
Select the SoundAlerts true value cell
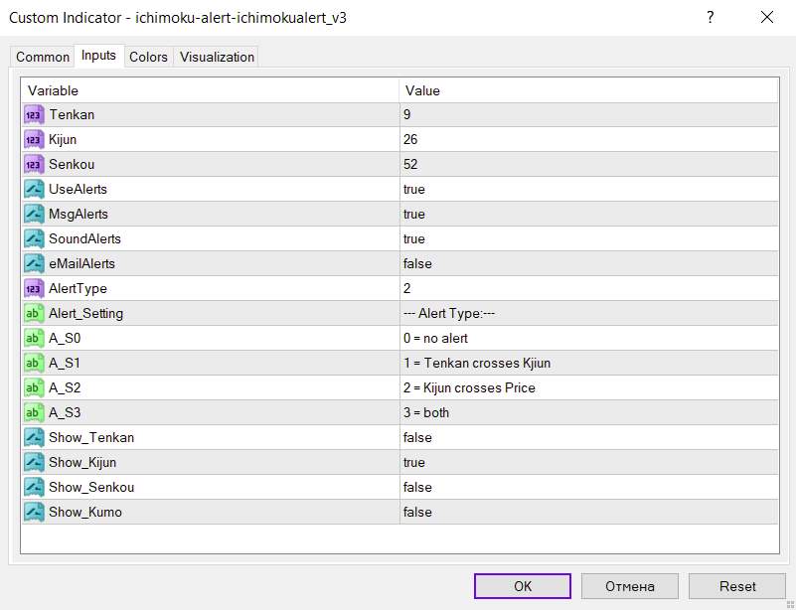pyautogui.click(x=586, y=239)
